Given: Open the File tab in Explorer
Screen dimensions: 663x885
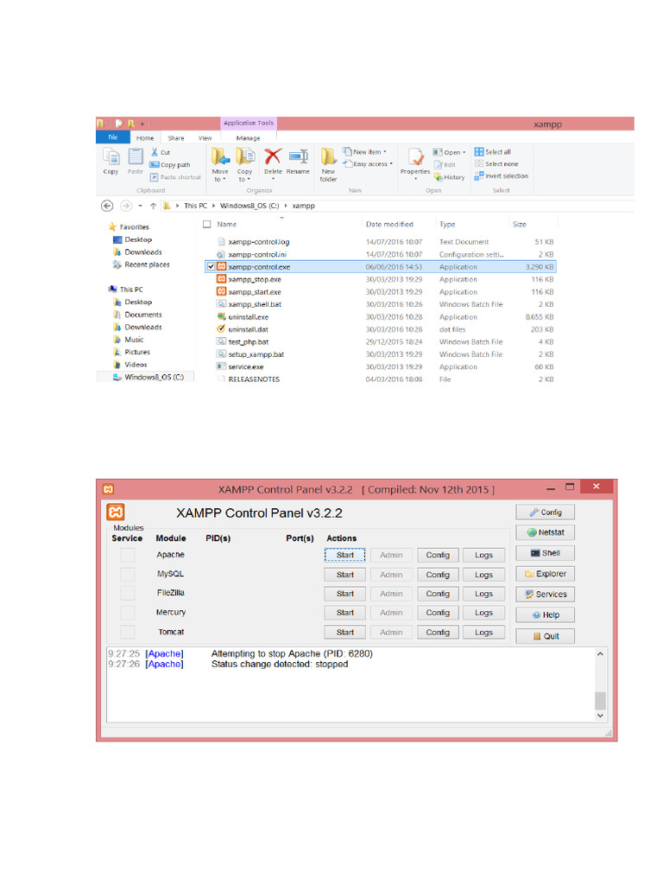Looking at the screenshot, I should 113,137.
